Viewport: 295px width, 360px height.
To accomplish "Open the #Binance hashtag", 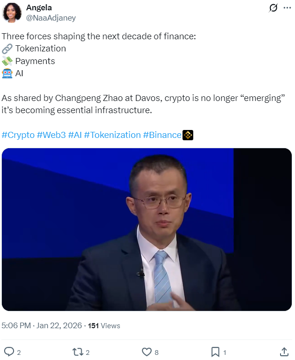I will (x=162, y=135).
